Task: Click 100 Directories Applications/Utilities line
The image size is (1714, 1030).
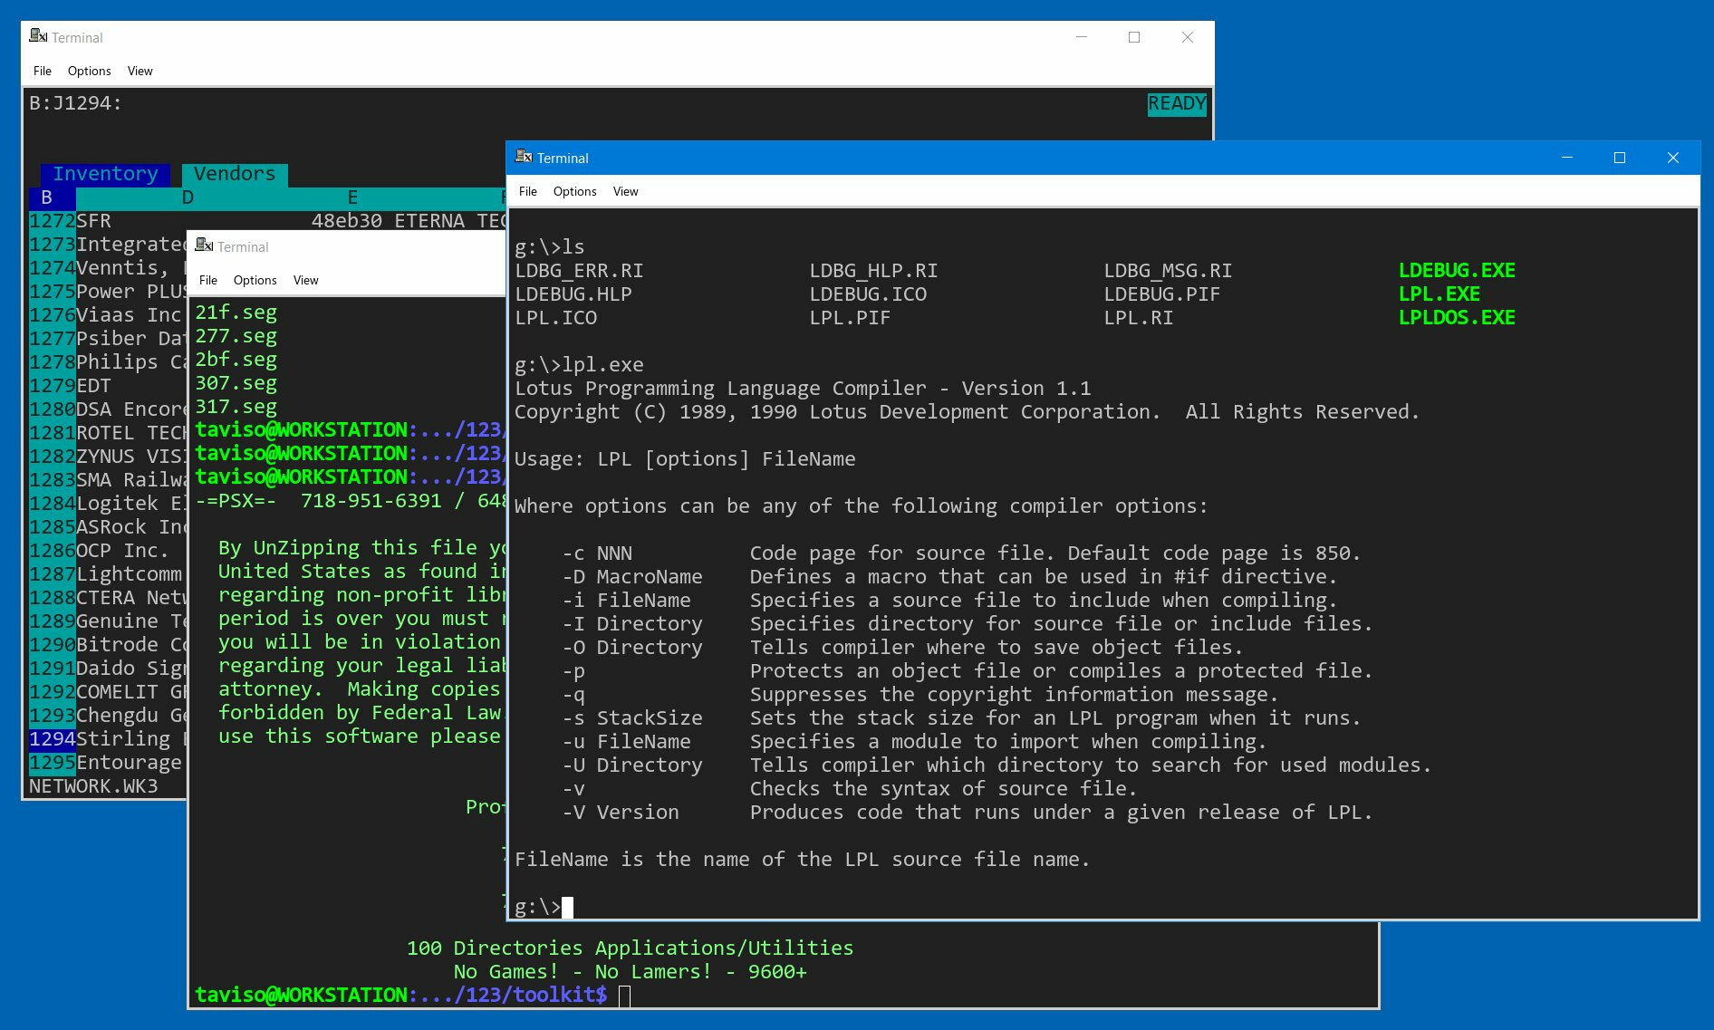Action: pyautogui.click(x=630, y=948)
